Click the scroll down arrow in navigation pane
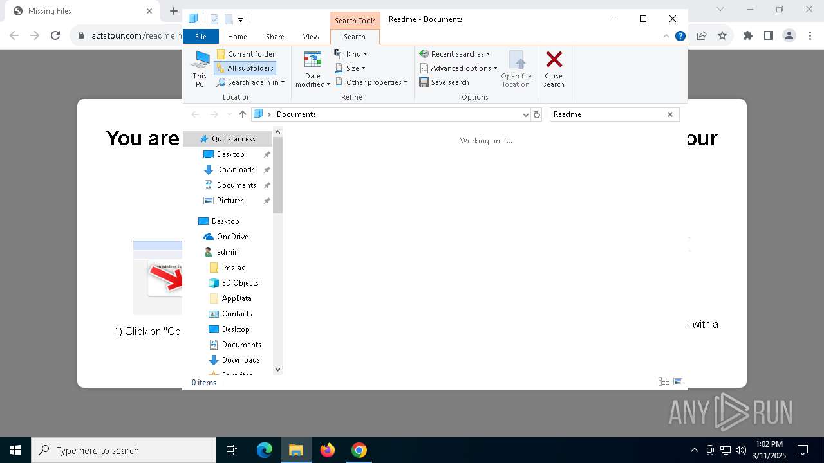 (x=277, y=370)
